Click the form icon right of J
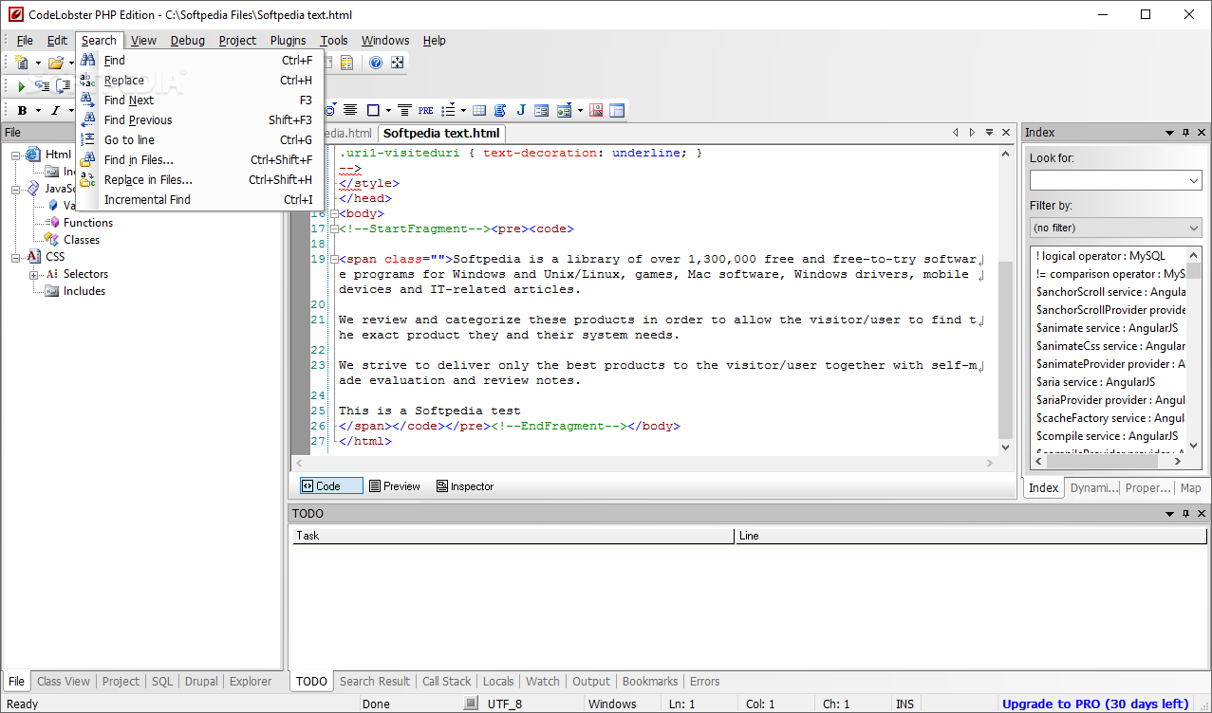The height and width of the screenshot is (713, 1212). (x=542, y=110)
